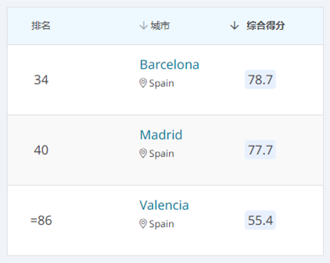Image resolution: width=330 pixels, height=263 pixels.
Task: Click Spain label under Barcelona
Action: tap(162, 83)
